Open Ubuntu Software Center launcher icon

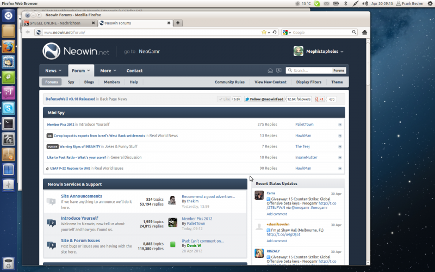coord(8,154)
